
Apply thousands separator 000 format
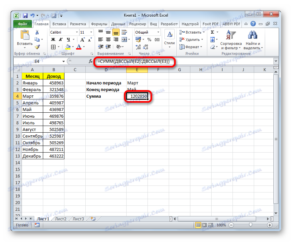click(x=157, y=40)
